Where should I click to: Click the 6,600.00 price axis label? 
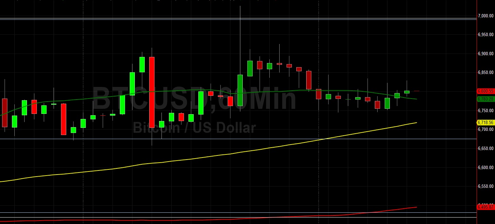tap(485, 167)
